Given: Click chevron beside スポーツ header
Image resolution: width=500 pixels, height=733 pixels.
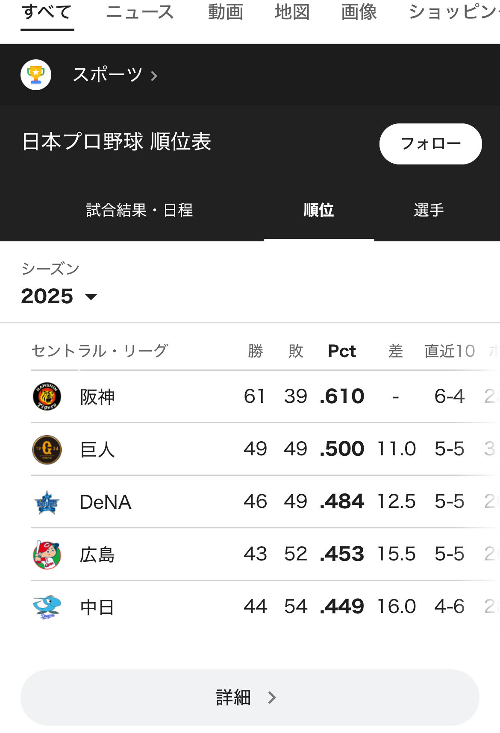Looking at the screenshot, I should 154,76.
